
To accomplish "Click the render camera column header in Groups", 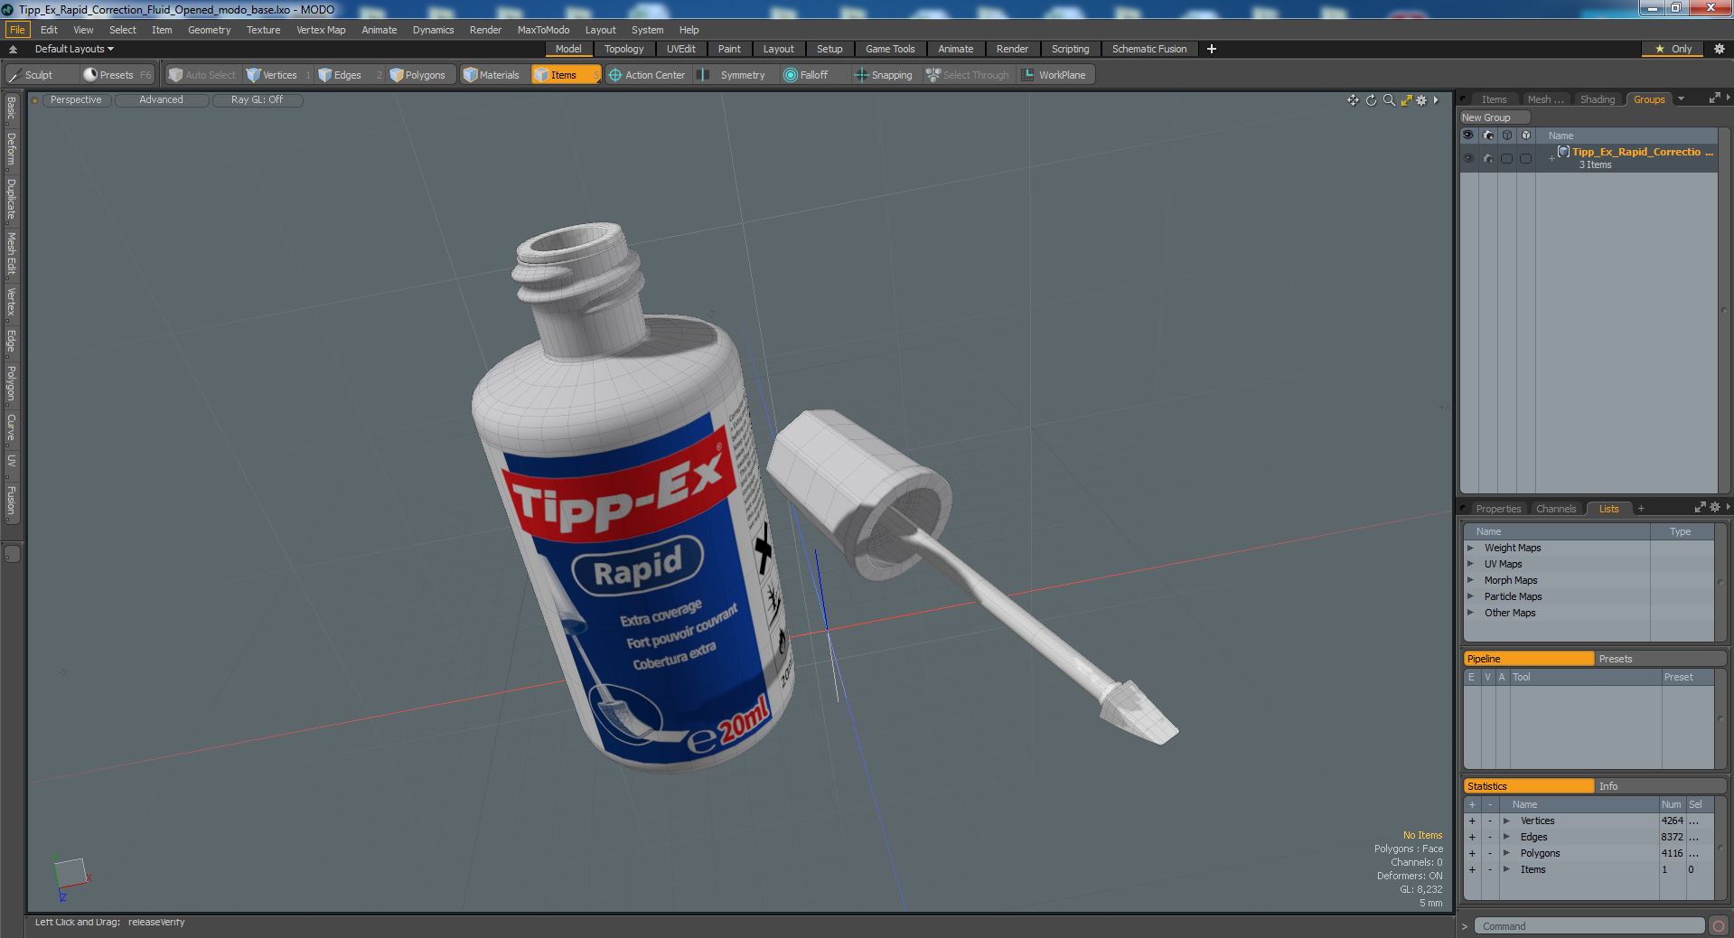I will tap(1488, 136).
